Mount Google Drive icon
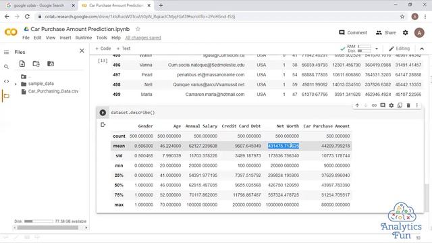 pyautogui.click(x=51, y=63)
